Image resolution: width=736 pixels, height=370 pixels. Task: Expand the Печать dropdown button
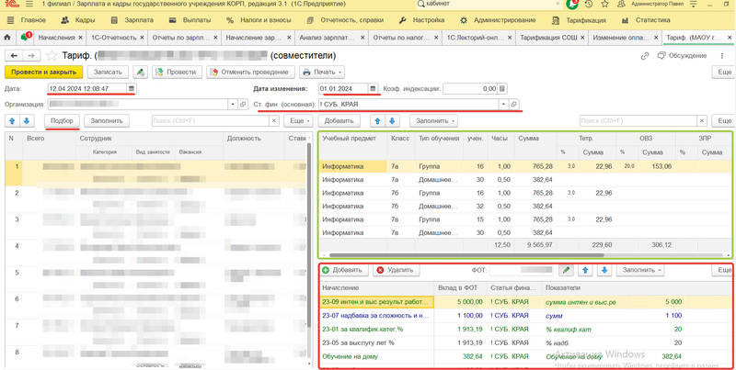[x=322, y=72]
